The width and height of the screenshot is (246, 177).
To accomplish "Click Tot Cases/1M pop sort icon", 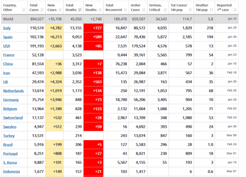I will tap(190, 10).
